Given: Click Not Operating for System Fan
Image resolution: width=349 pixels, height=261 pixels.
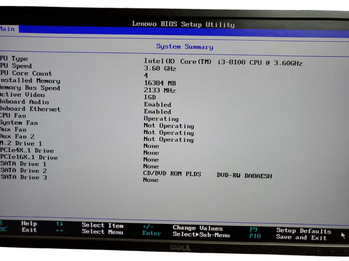Looking at the screenshot, I should coord(169,126).
